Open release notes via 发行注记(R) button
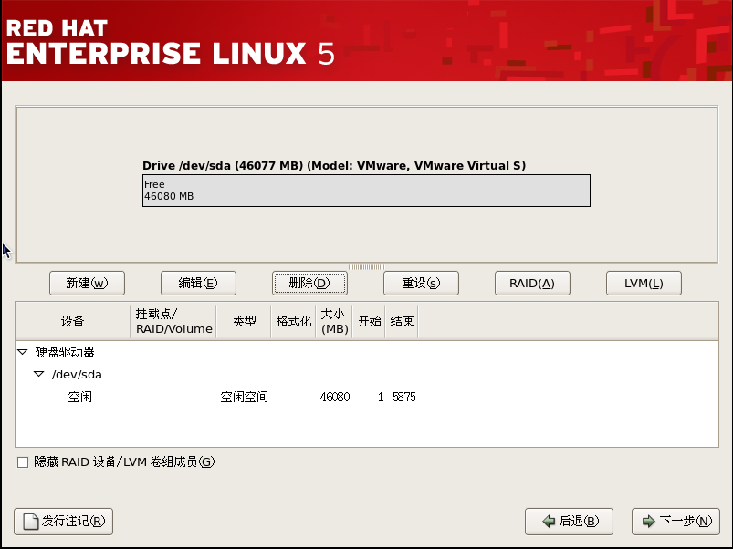 (64, 521)
